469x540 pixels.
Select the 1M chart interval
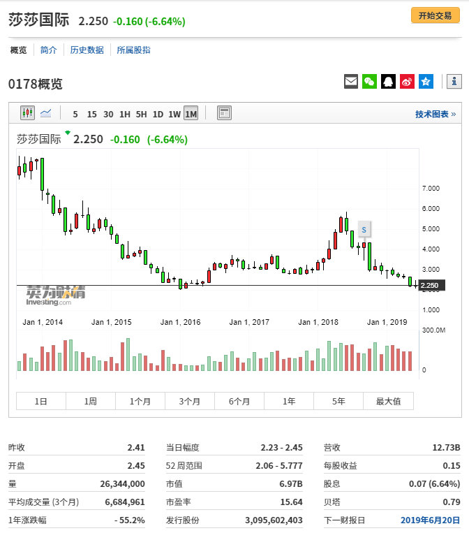click(x=191, y=113)
